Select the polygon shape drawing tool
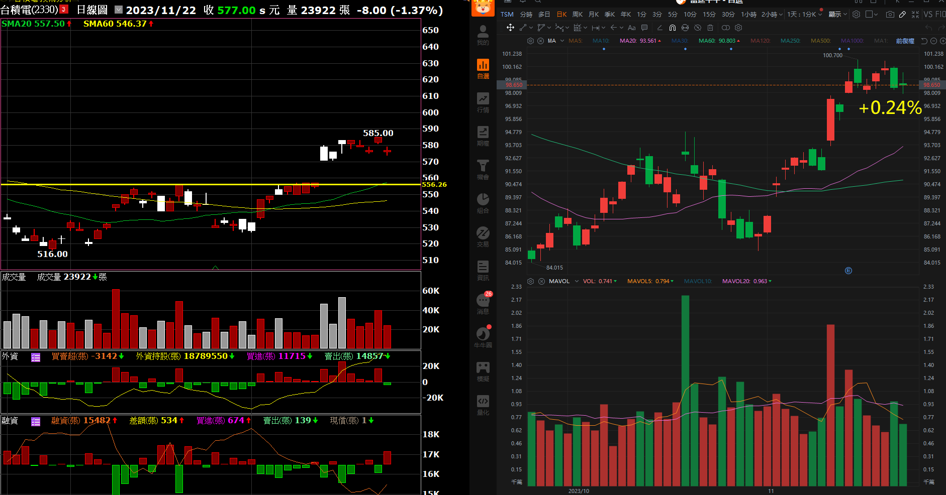The width and height of the screenshot is (946, 495). click(541, 28)
